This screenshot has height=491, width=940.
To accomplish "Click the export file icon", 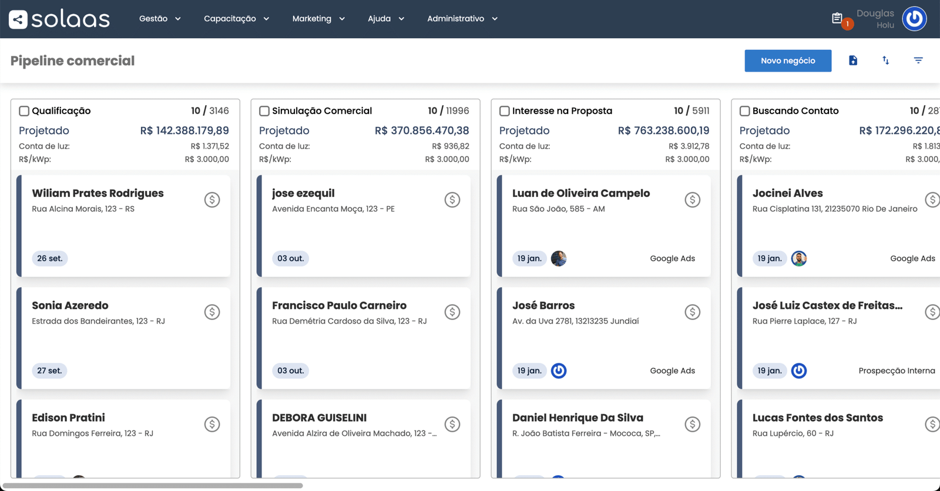I will point(853,60).
